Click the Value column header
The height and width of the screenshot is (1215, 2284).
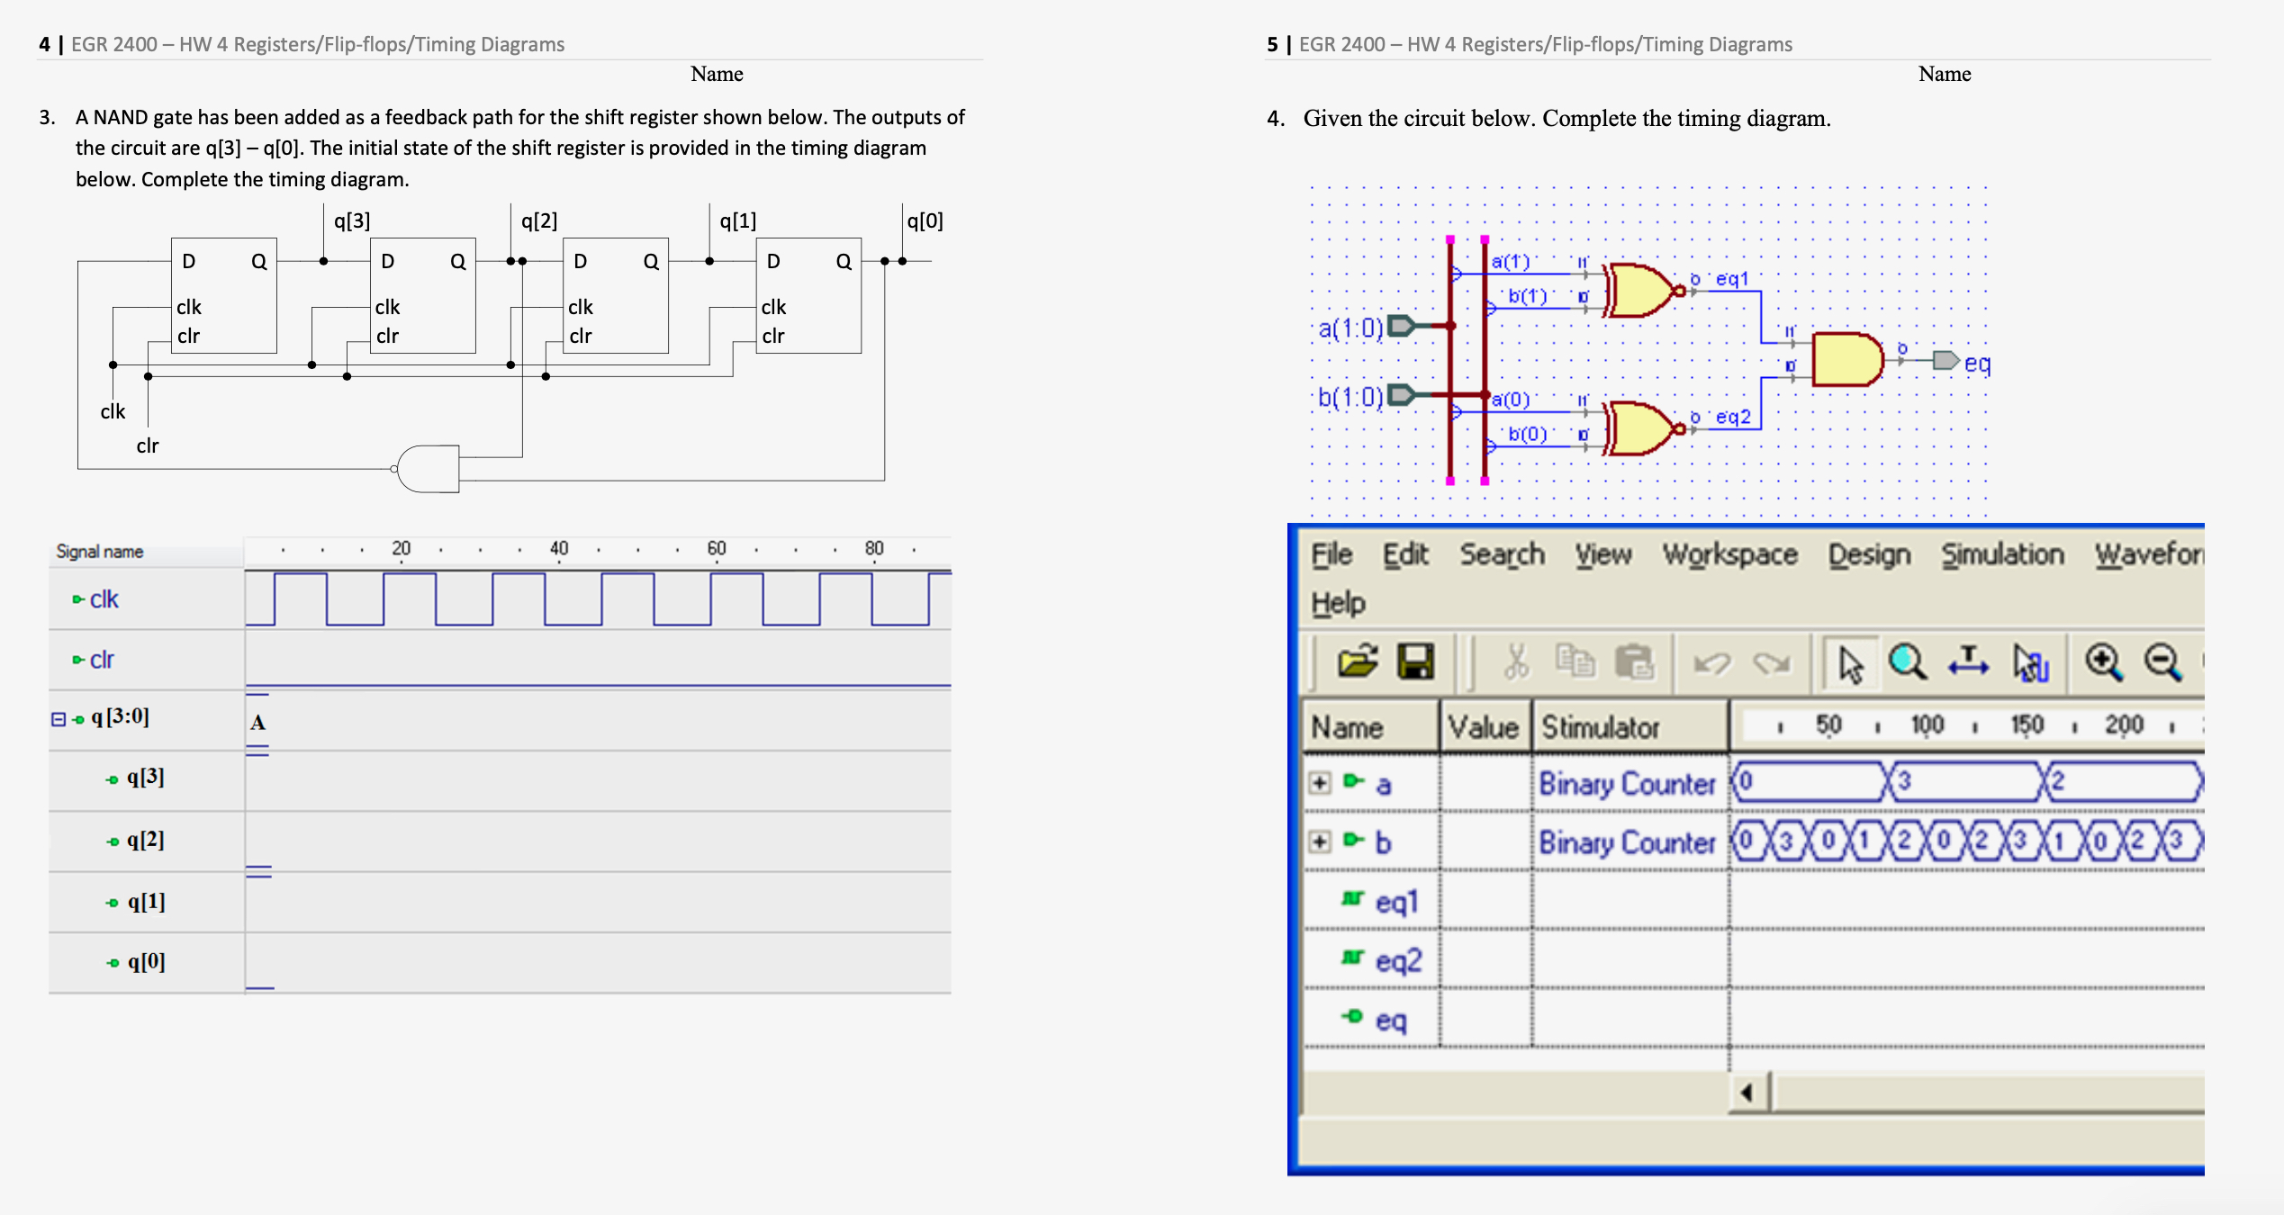pyautogui.click(x=1483, y=726)
